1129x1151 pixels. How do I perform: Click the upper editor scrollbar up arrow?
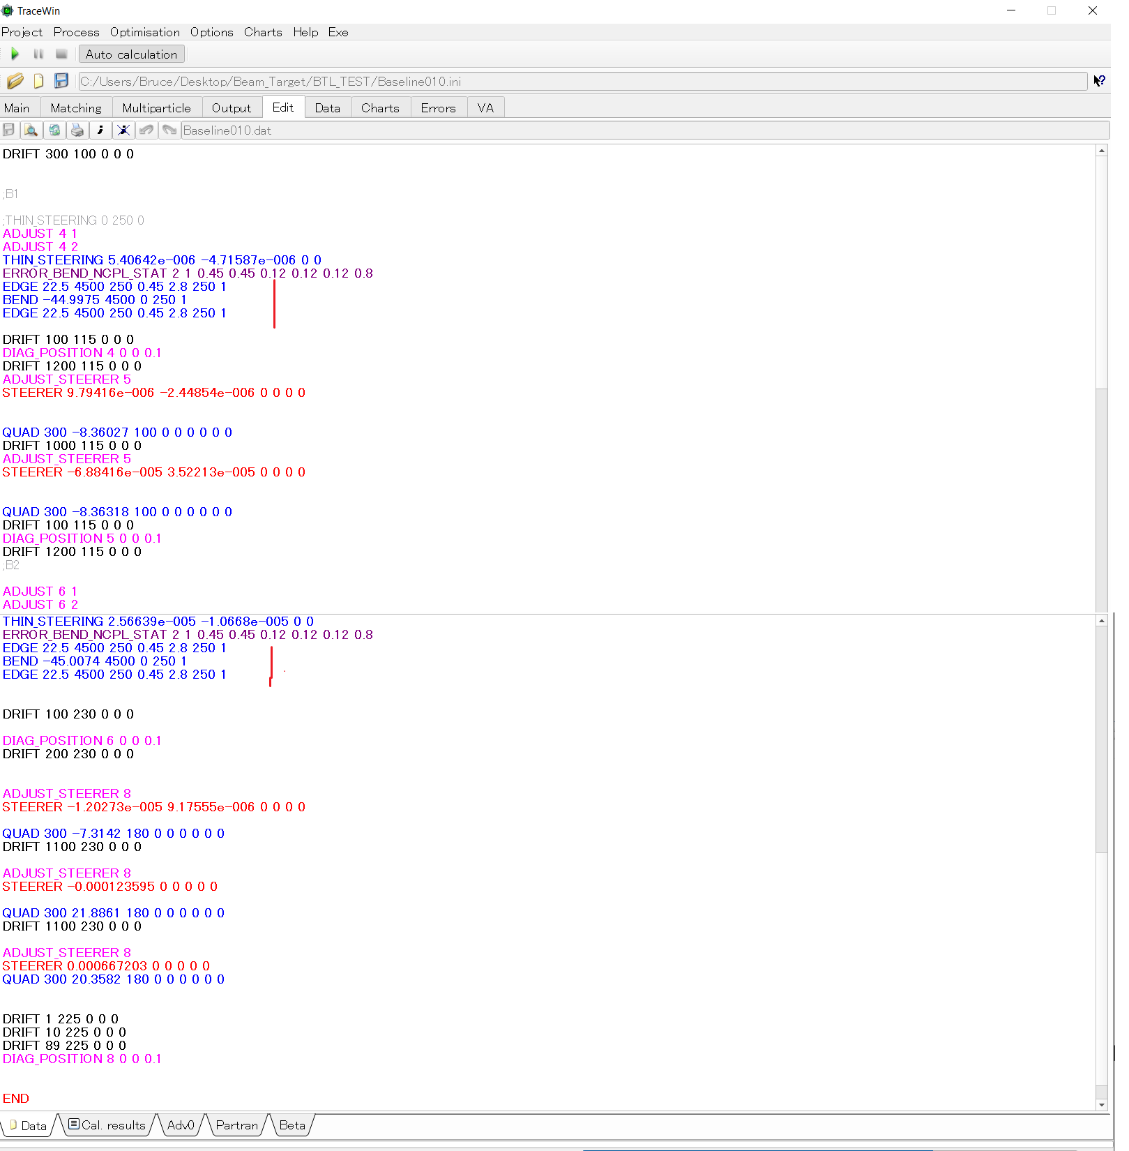1102,151
